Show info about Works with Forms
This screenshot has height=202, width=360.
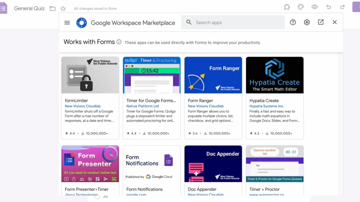tap(119, 42)
